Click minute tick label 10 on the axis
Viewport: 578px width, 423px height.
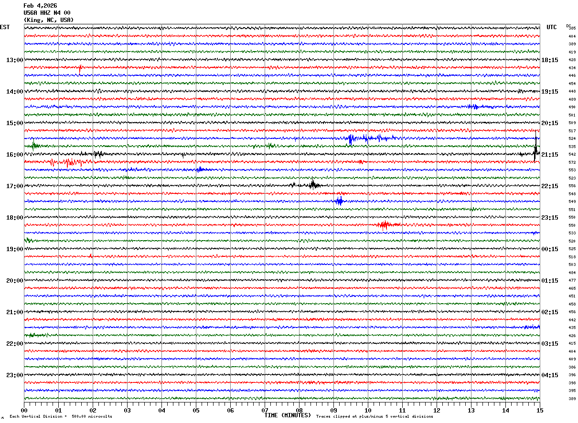(368, 410)
